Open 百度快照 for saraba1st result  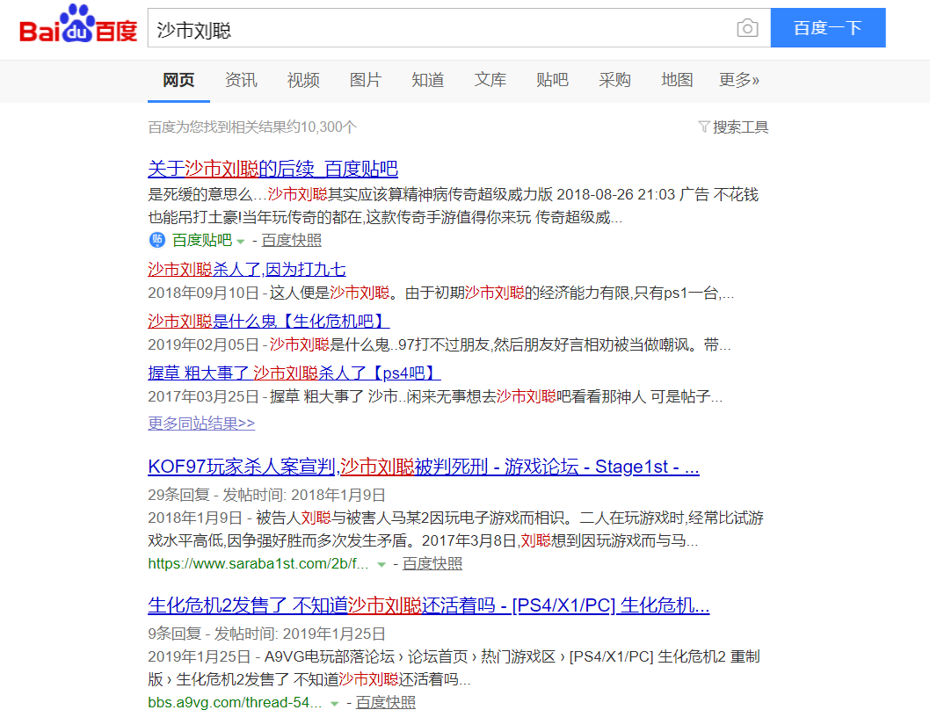point(432,563)
